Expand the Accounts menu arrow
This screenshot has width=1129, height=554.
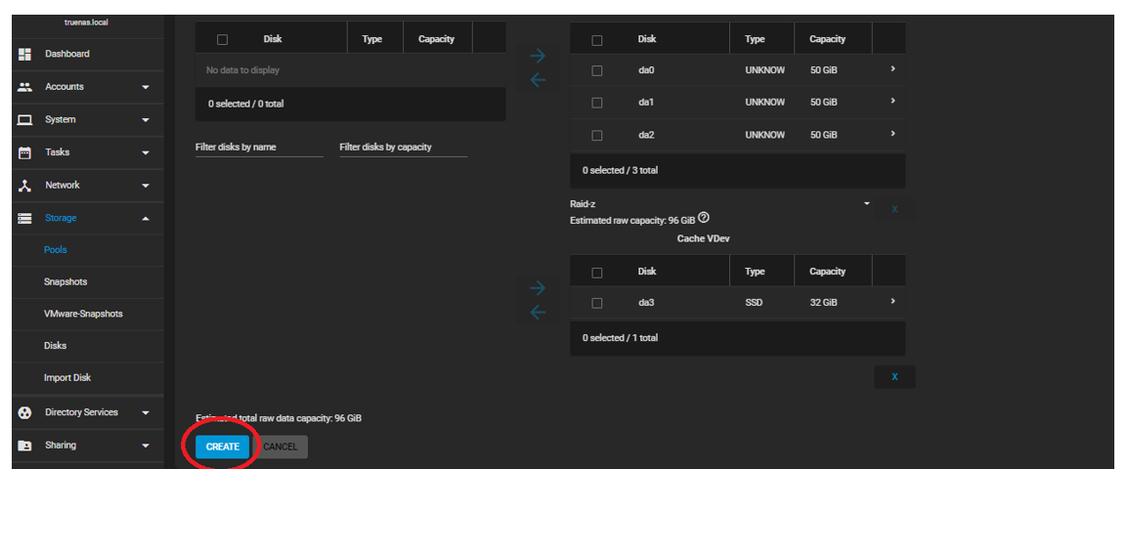tap(146, 87)
